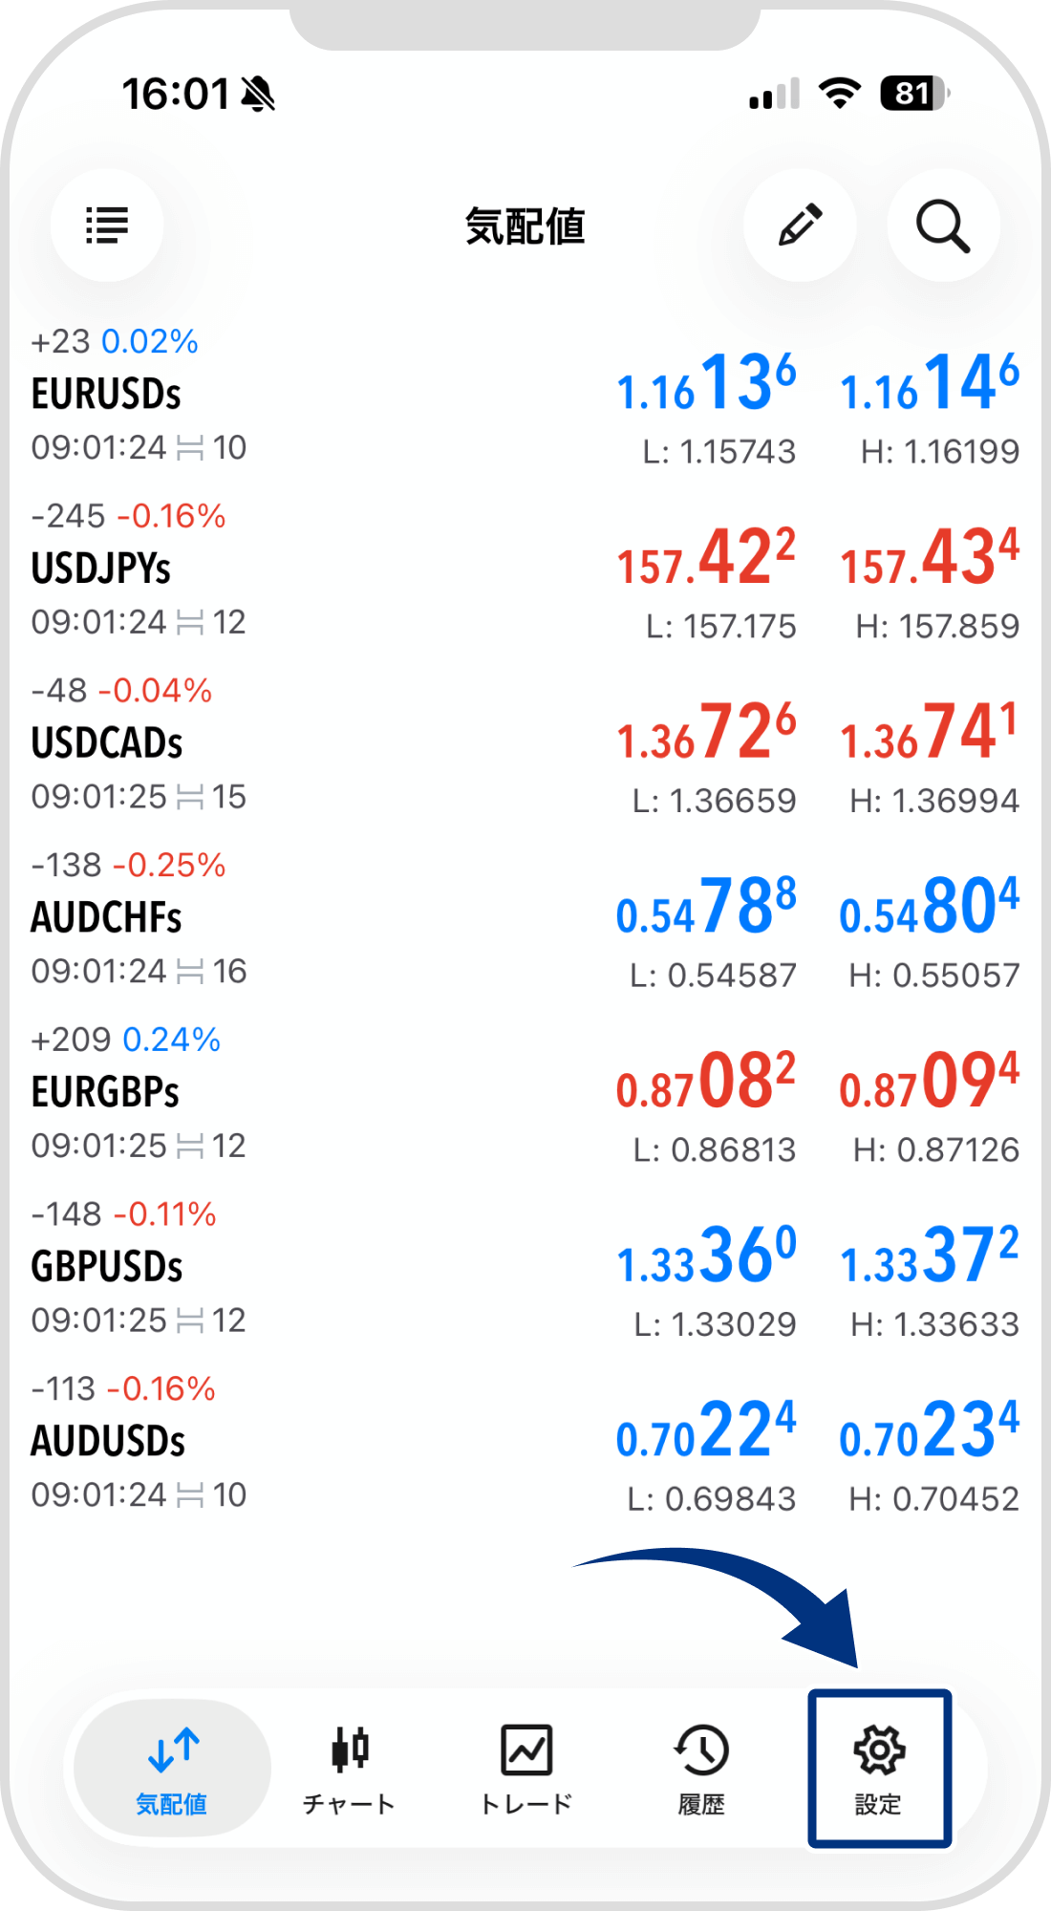
Task: Switch to the トレード tab label
Action: (526, 1804)
